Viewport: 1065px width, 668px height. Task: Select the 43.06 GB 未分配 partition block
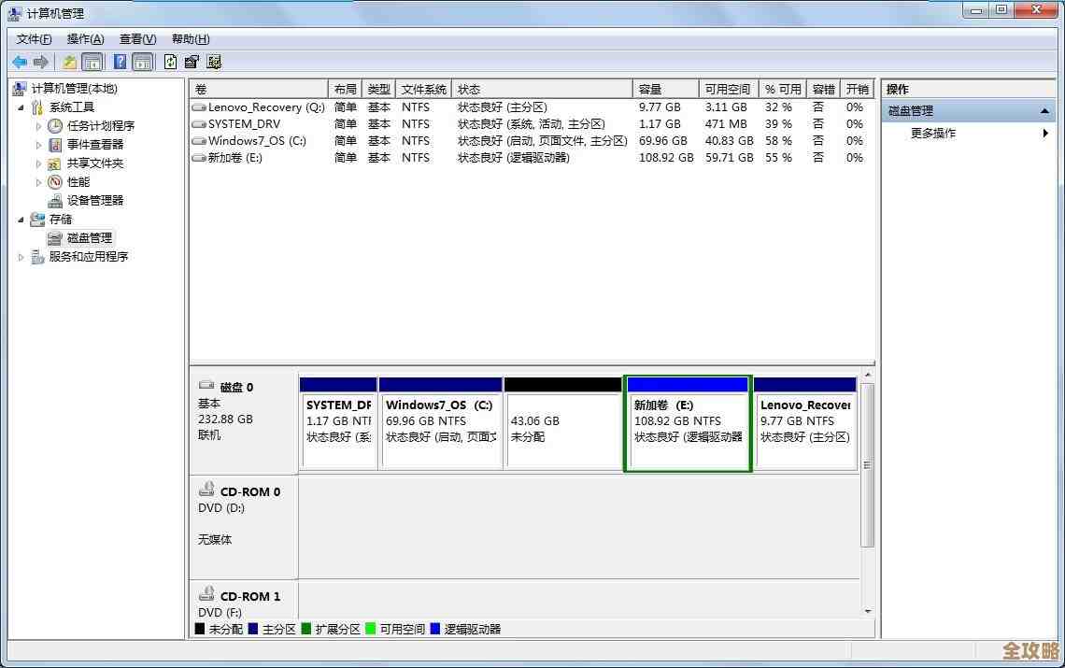pyautogui.click(x=561, y=429)
